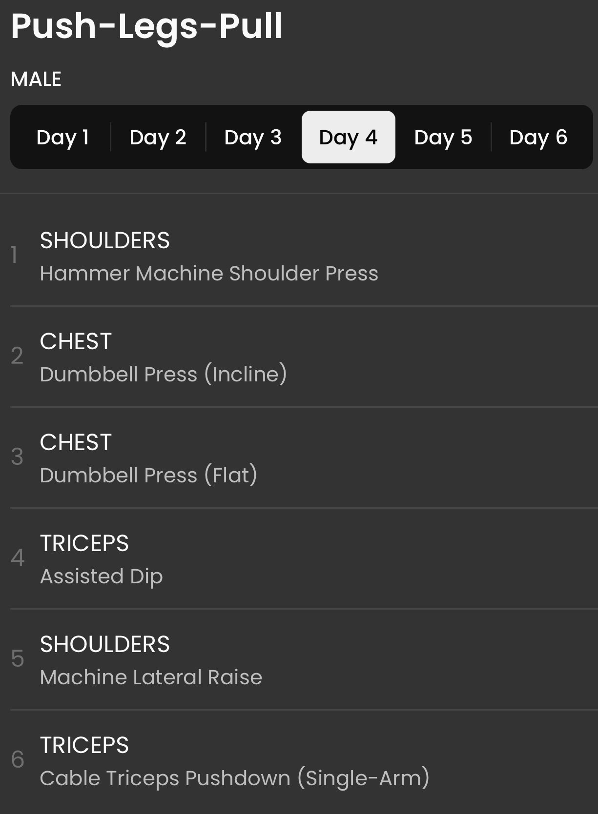598x814 pixels.
Task: Open Hammer Machine Shoulder Press exercise
Action: [x=209, y=274]
